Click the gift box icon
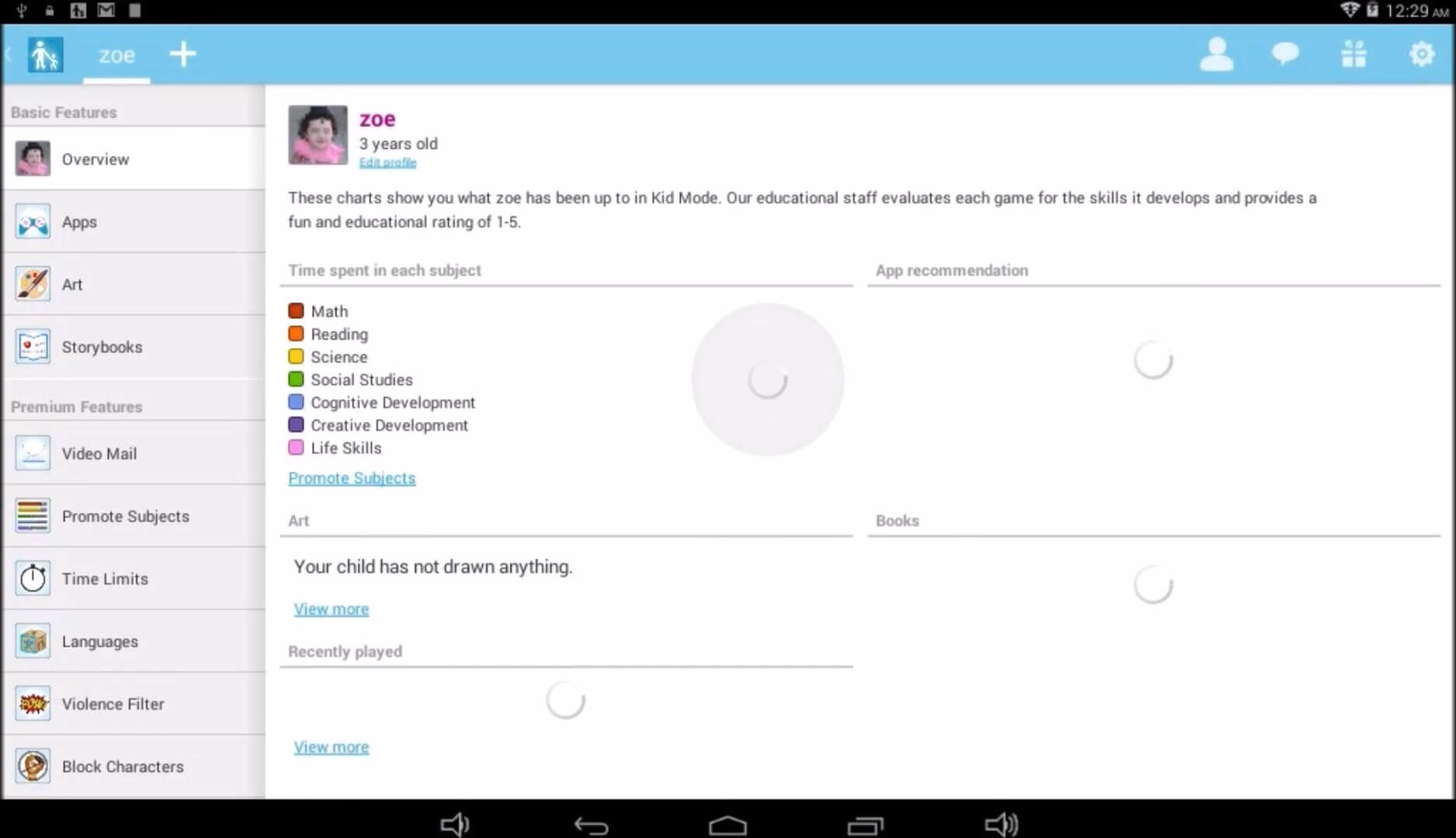This screenshot has height=838, width=1456. pos(1354,54)
